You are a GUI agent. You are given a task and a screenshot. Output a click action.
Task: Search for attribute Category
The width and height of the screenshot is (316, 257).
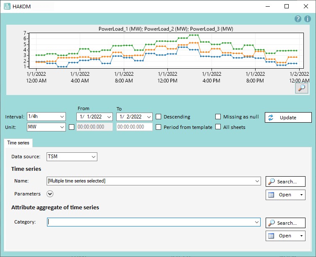[x=285, y=223]
